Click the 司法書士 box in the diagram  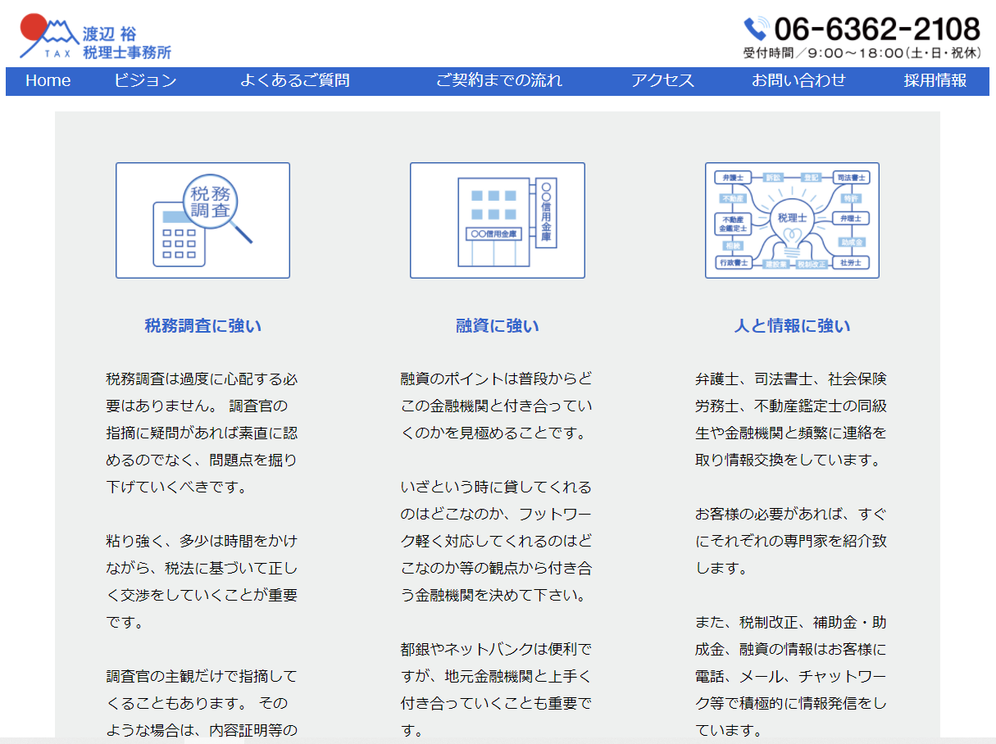point(850,177)
